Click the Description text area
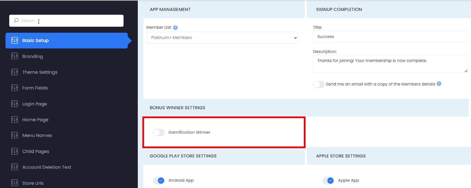471x188 pixels. point(390,64)
